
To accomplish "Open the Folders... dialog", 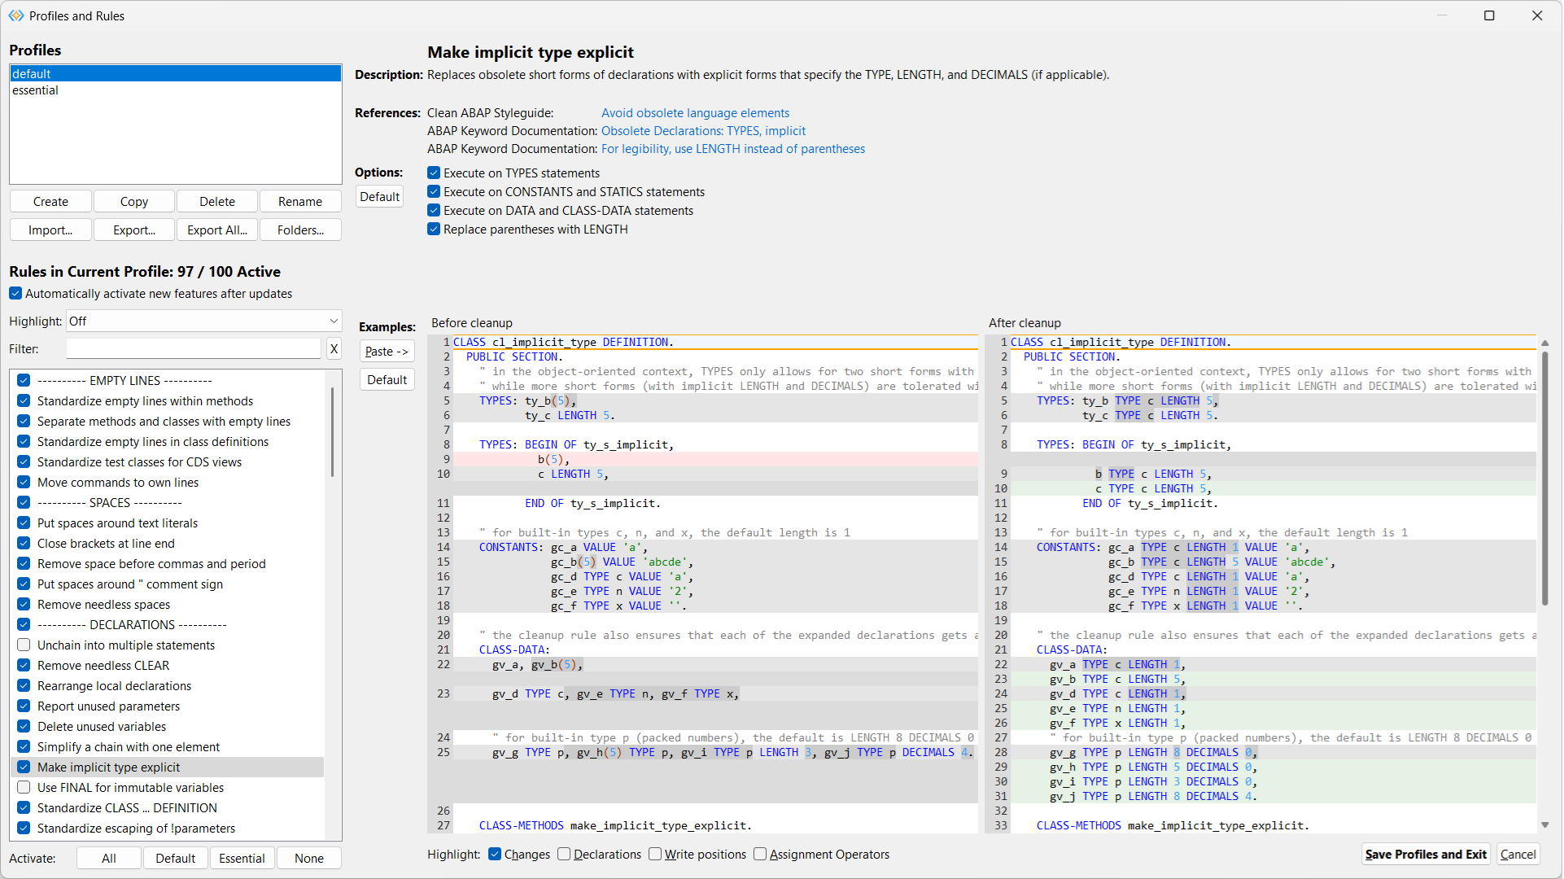I will 300,230.
